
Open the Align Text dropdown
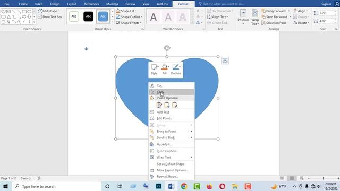217,16
